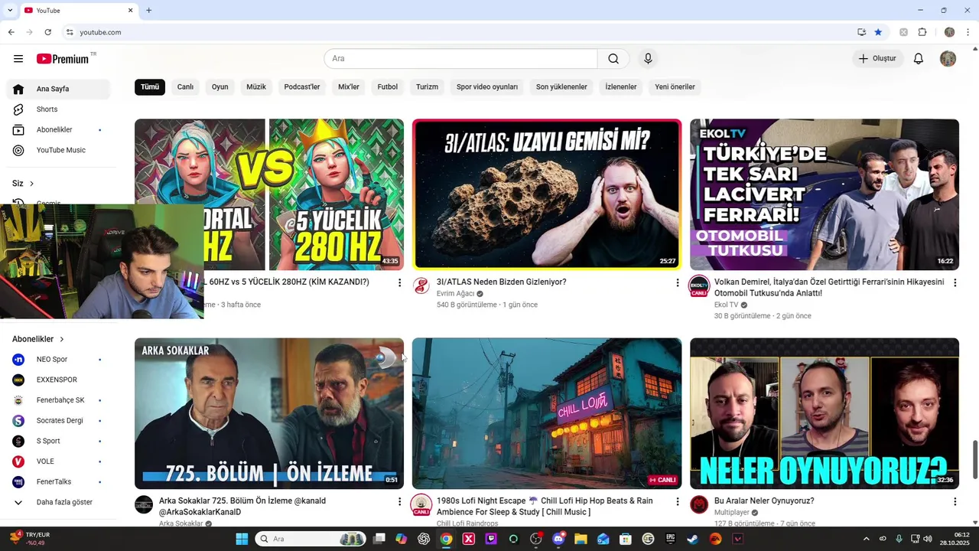Screen dimensions: 979x551
Task: Play the 3I/ATLAS Uzaylı Gemisi thumbnail
Action: [547, 194]
